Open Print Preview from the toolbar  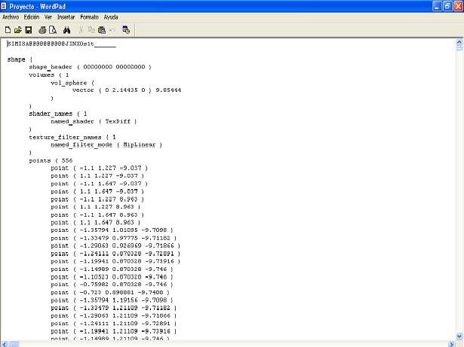click(53, 29)
